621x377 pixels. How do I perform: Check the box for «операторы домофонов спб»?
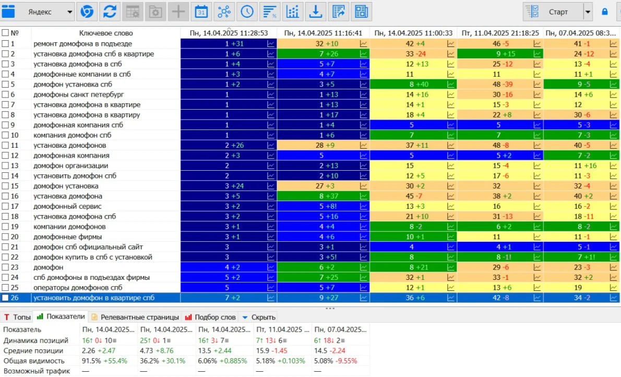[5, 287]
